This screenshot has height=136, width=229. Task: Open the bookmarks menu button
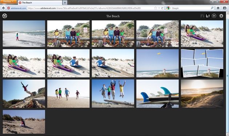tap(225, 8)
